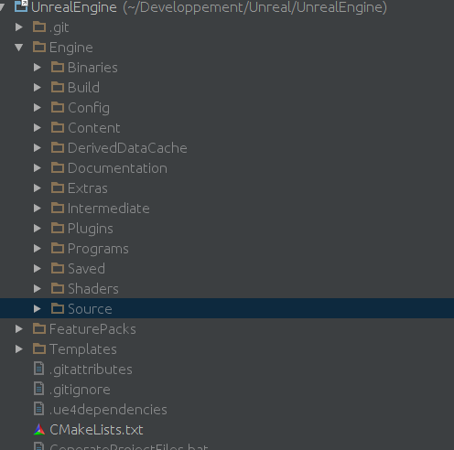Click the Shaders folder icon
Screen dimensions: 454x450
(58, 288)
